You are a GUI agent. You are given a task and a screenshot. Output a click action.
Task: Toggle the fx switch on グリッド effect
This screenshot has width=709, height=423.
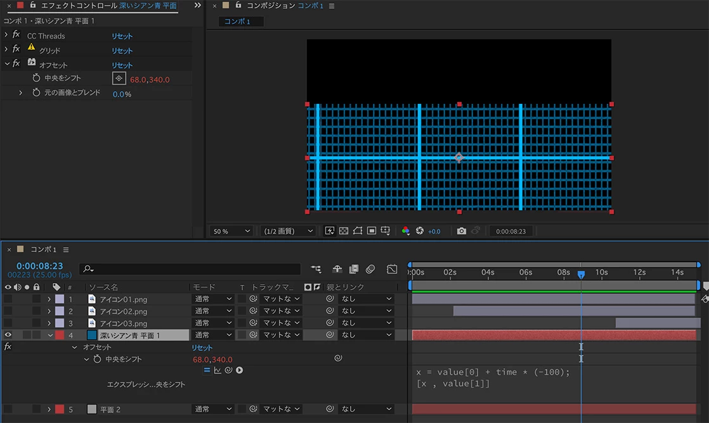coord(16,49)
